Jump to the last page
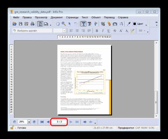The image size is (168, 139). (x=77, y=122)
